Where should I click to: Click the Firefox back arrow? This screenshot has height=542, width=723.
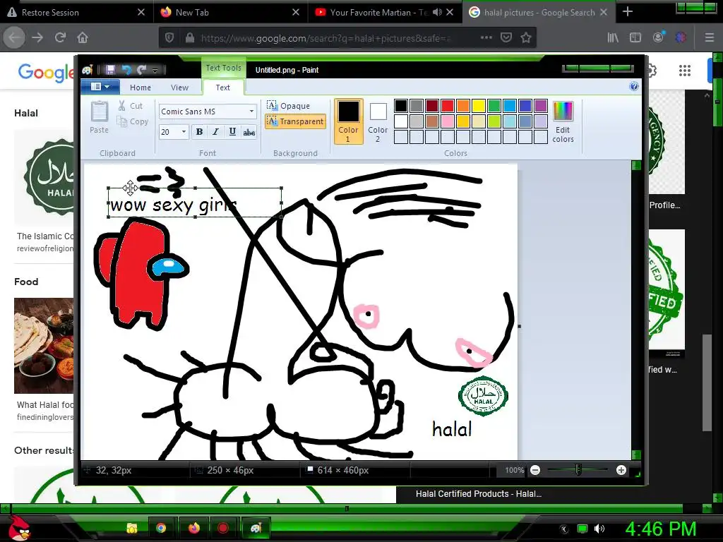14,38
